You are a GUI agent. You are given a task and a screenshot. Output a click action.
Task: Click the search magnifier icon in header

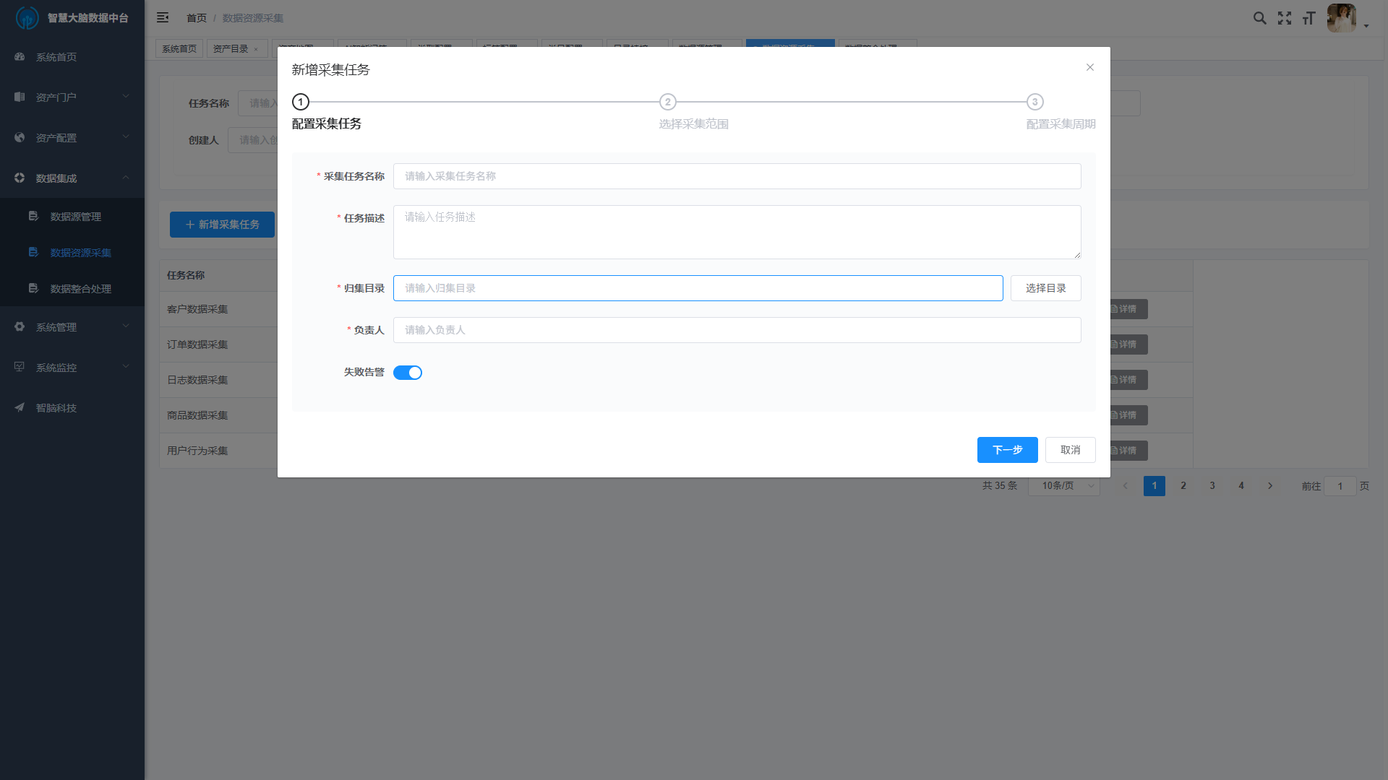[1259, 18]
